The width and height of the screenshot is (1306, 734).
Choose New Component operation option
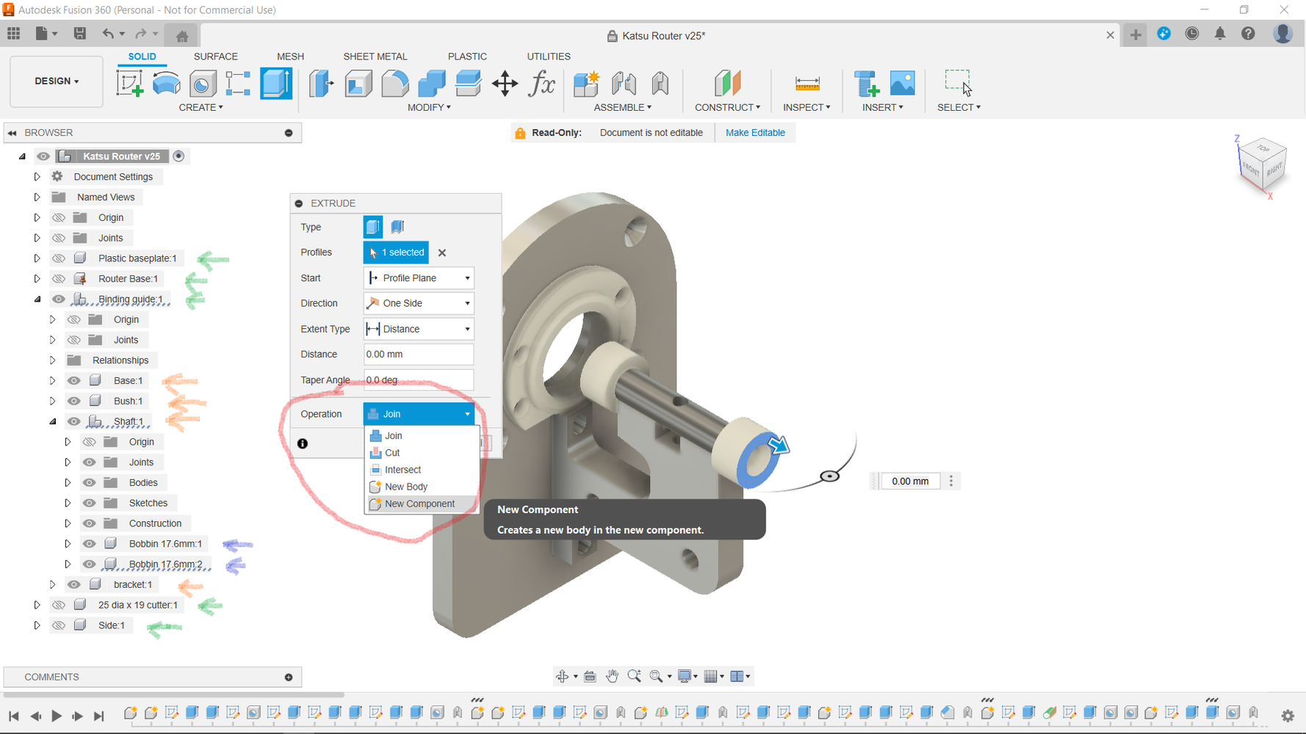(x=422, y=504)
